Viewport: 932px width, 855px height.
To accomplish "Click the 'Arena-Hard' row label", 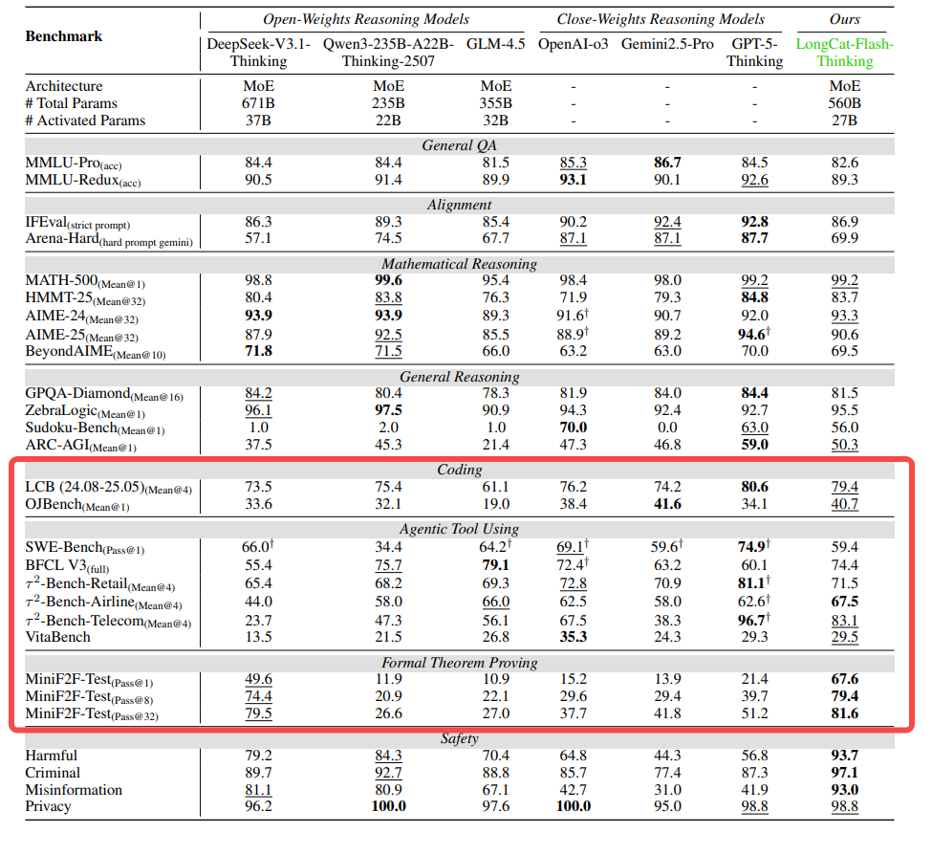I will click(109, 240).
